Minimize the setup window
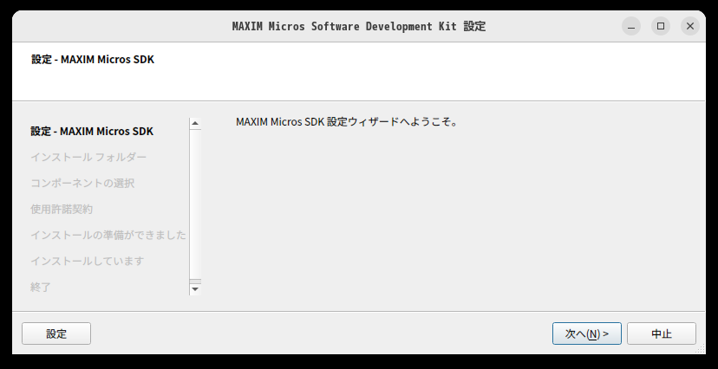Screen dimensions: 718x369 tap(631, 26)
